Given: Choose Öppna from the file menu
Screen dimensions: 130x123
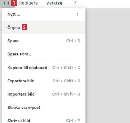Looking at the screenshot, I should click(x=44, y=28).
